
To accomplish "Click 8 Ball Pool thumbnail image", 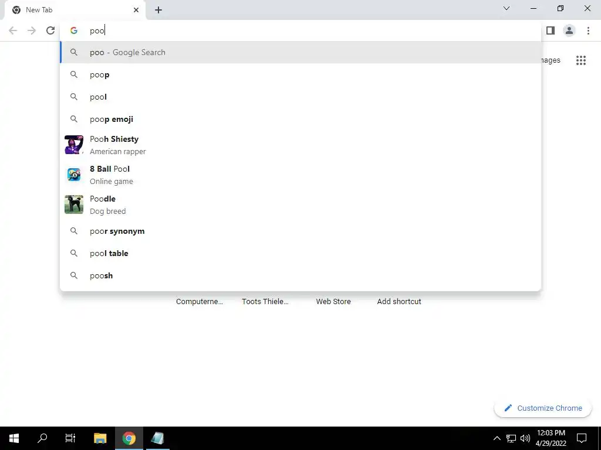I will [73, 175].
